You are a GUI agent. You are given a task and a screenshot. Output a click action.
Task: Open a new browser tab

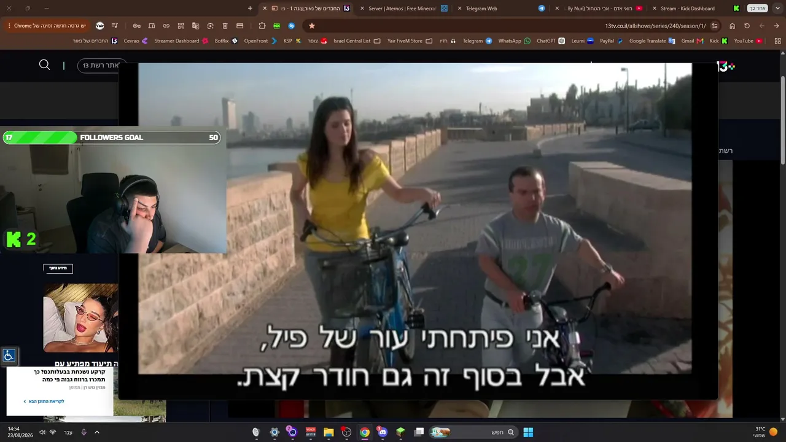pyautogui.click(x=250, y=9)
